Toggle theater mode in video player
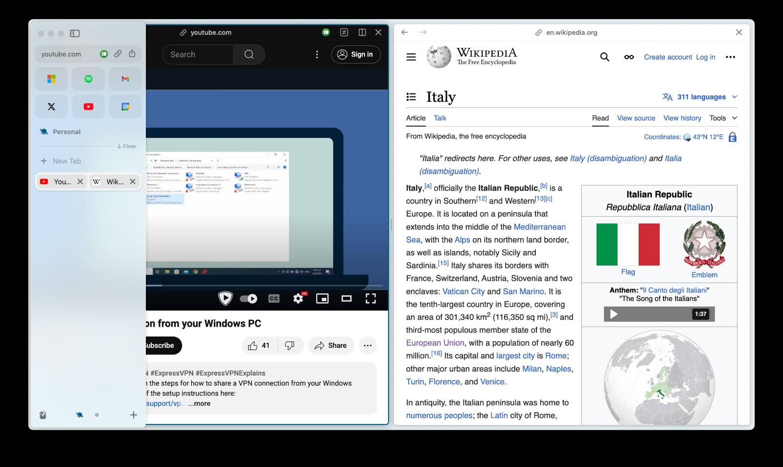The height and width of the screenshot is (467, 783). click(x=346, y=298)
